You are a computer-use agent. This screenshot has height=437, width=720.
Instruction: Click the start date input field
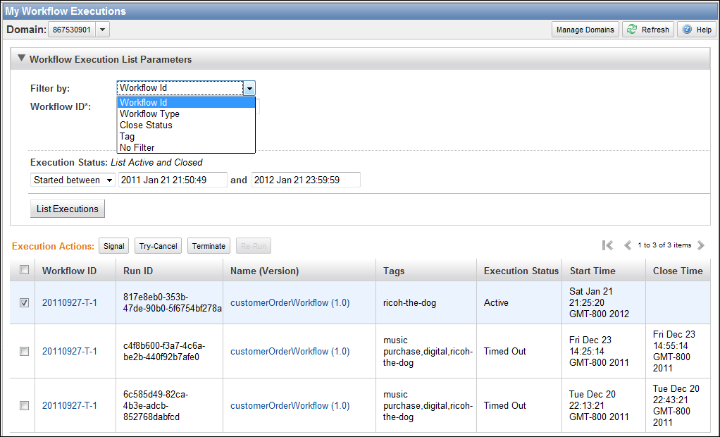pos(173,180)
